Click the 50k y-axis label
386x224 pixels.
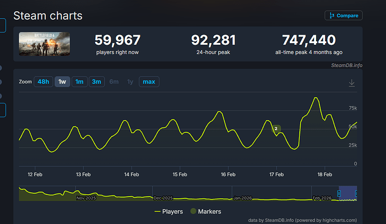[x=353, y=127]
